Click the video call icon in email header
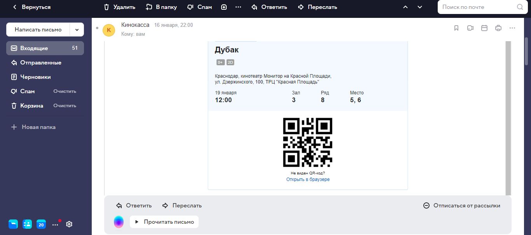This screenshot has height=235, width=531. coord(470,28)
